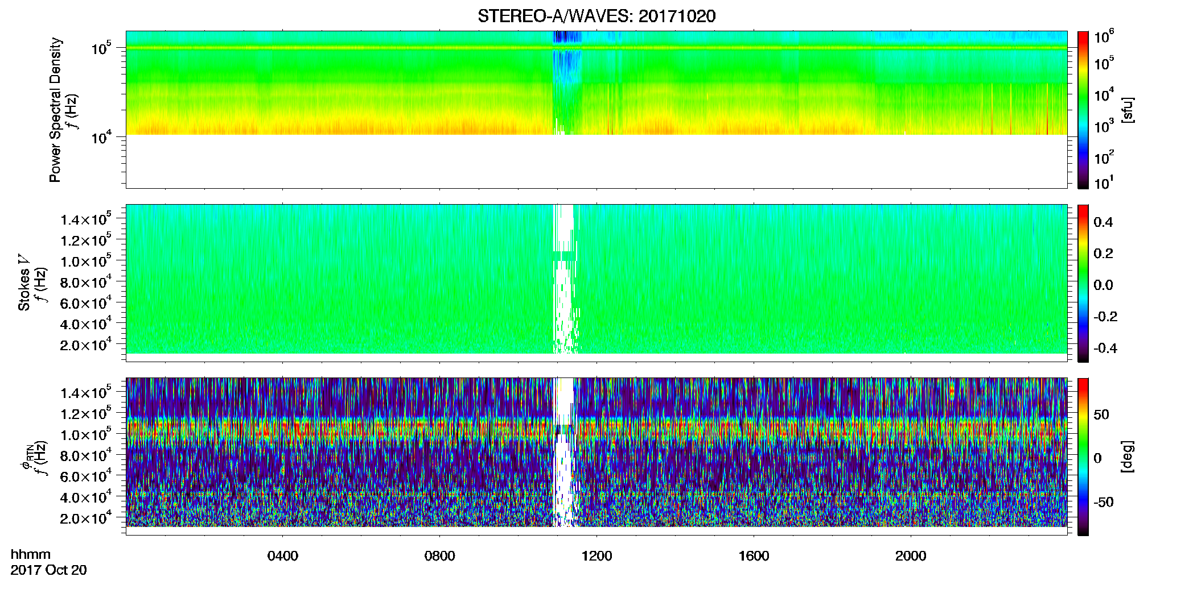
Task: Select the 0400 time tick label
Action: pos(283,556)
